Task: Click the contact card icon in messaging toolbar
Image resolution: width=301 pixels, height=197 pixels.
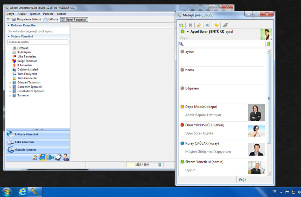Action: (208, 25)
